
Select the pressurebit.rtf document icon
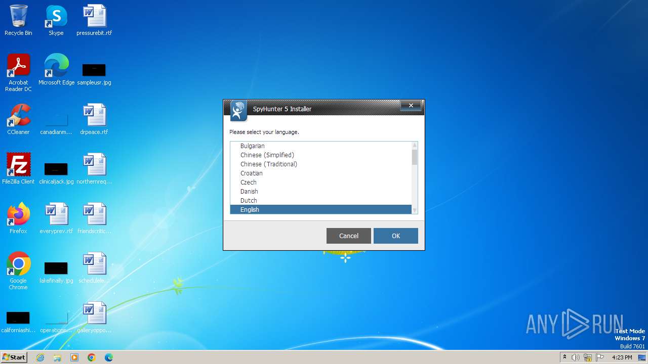tap(94, 20)
